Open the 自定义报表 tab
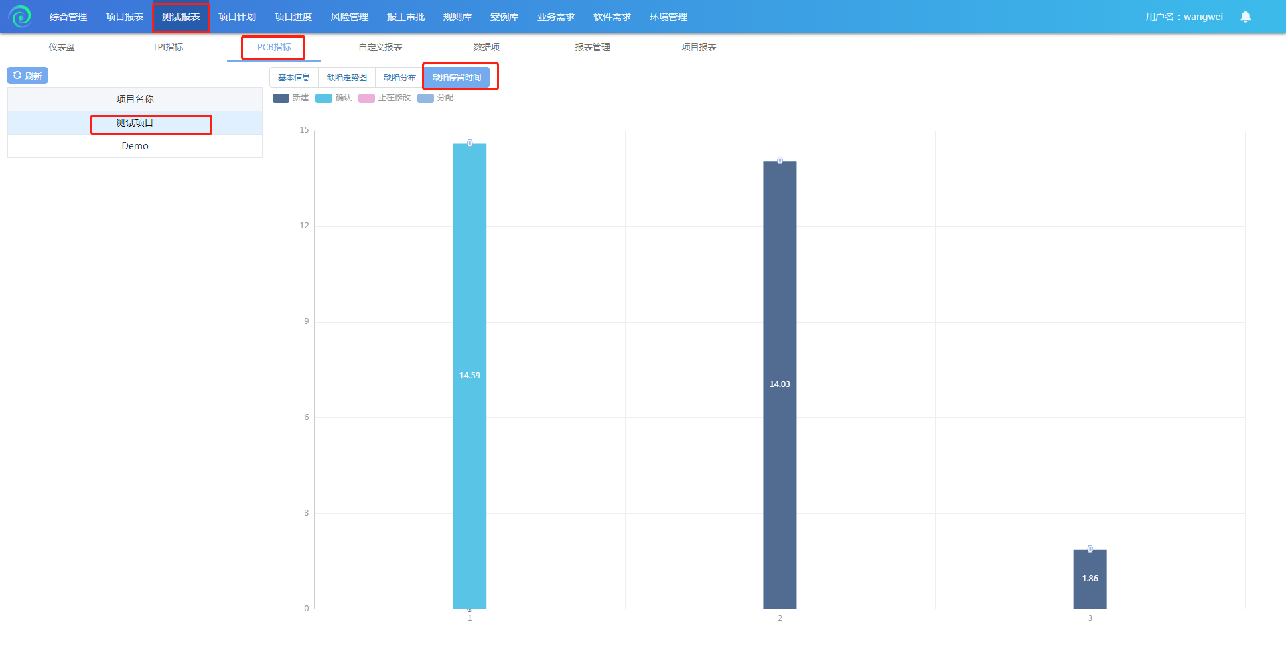The height and width of the screenshot is (649, 1286). [380, 47]
